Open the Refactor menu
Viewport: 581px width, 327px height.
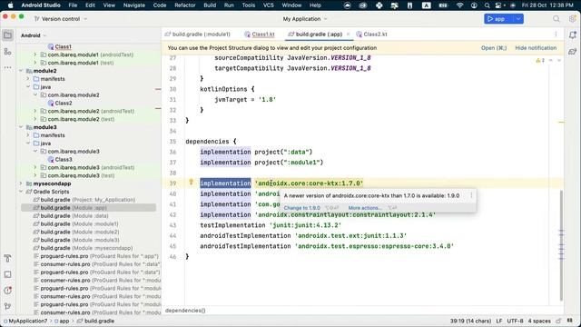coord(185,5)
